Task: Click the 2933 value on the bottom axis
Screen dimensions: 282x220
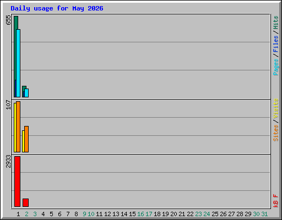Action: tap(8, 161)
